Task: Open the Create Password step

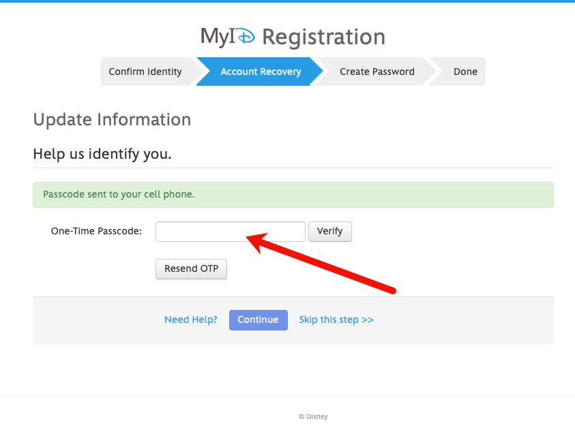Action: click(377, 72)
